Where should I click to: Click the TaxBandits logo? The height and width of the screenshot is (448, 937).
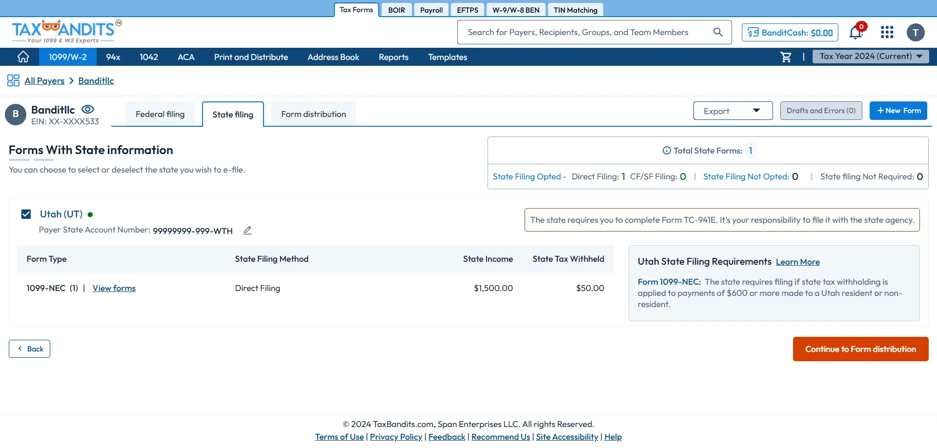coord(67,32)
